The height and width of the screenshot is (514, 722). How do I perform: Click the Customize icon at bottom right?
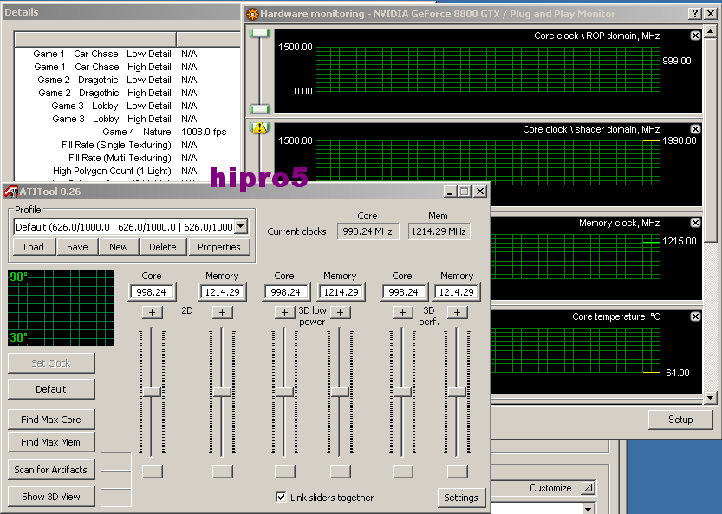tap(589, 487)
